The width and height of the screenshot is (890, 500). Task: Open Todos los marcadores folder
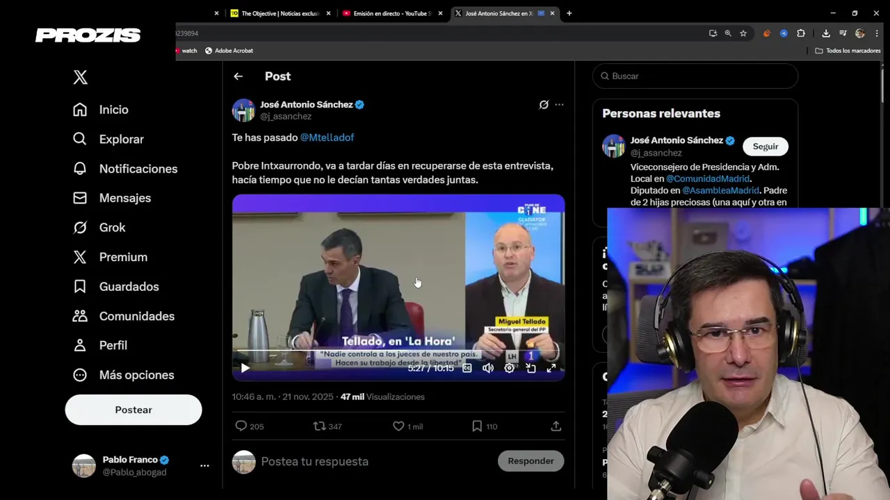(x=848, y=51)
